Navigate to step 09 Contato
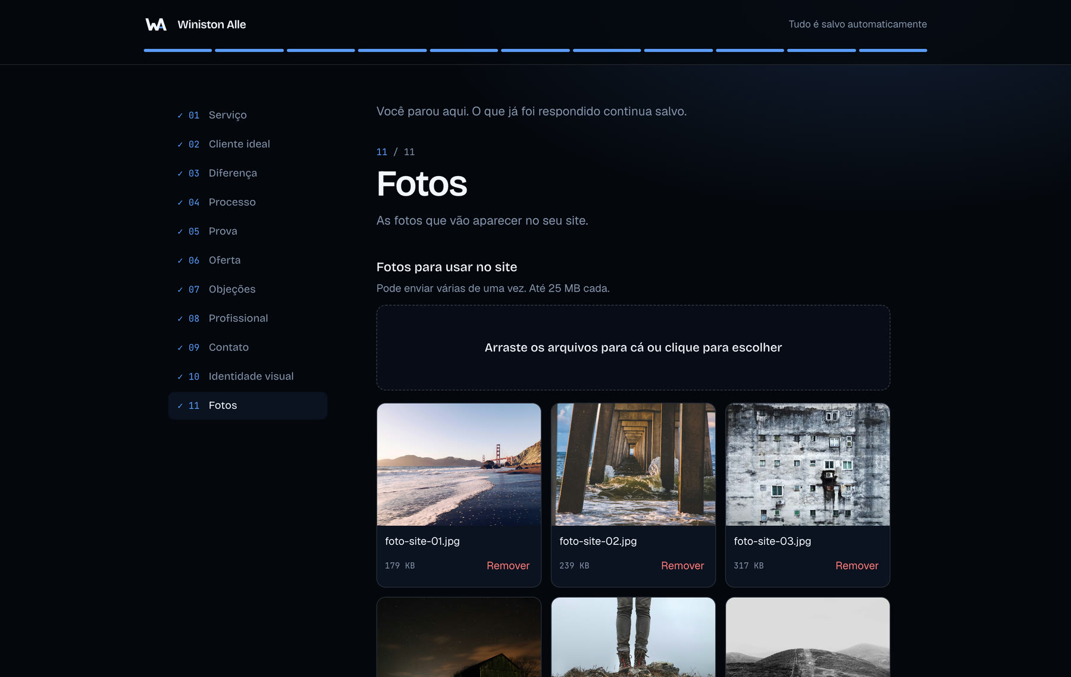 (x=248, y=347)
